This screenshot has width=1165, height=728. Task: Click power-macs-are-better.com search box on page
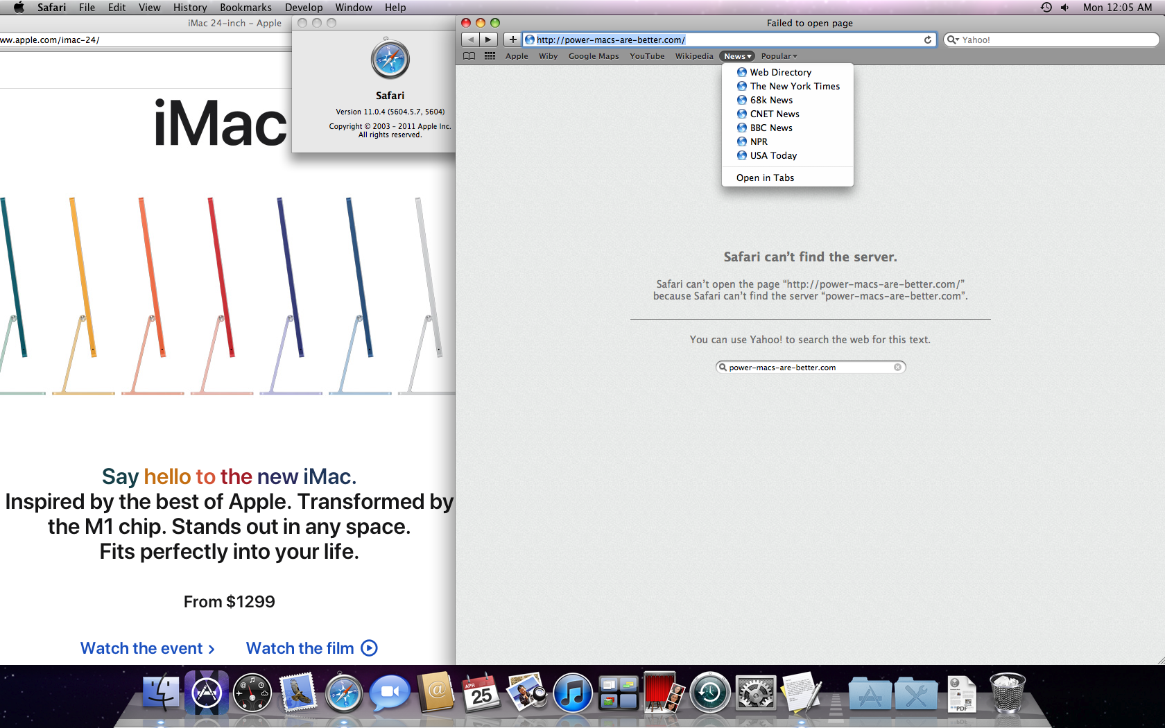811,367
